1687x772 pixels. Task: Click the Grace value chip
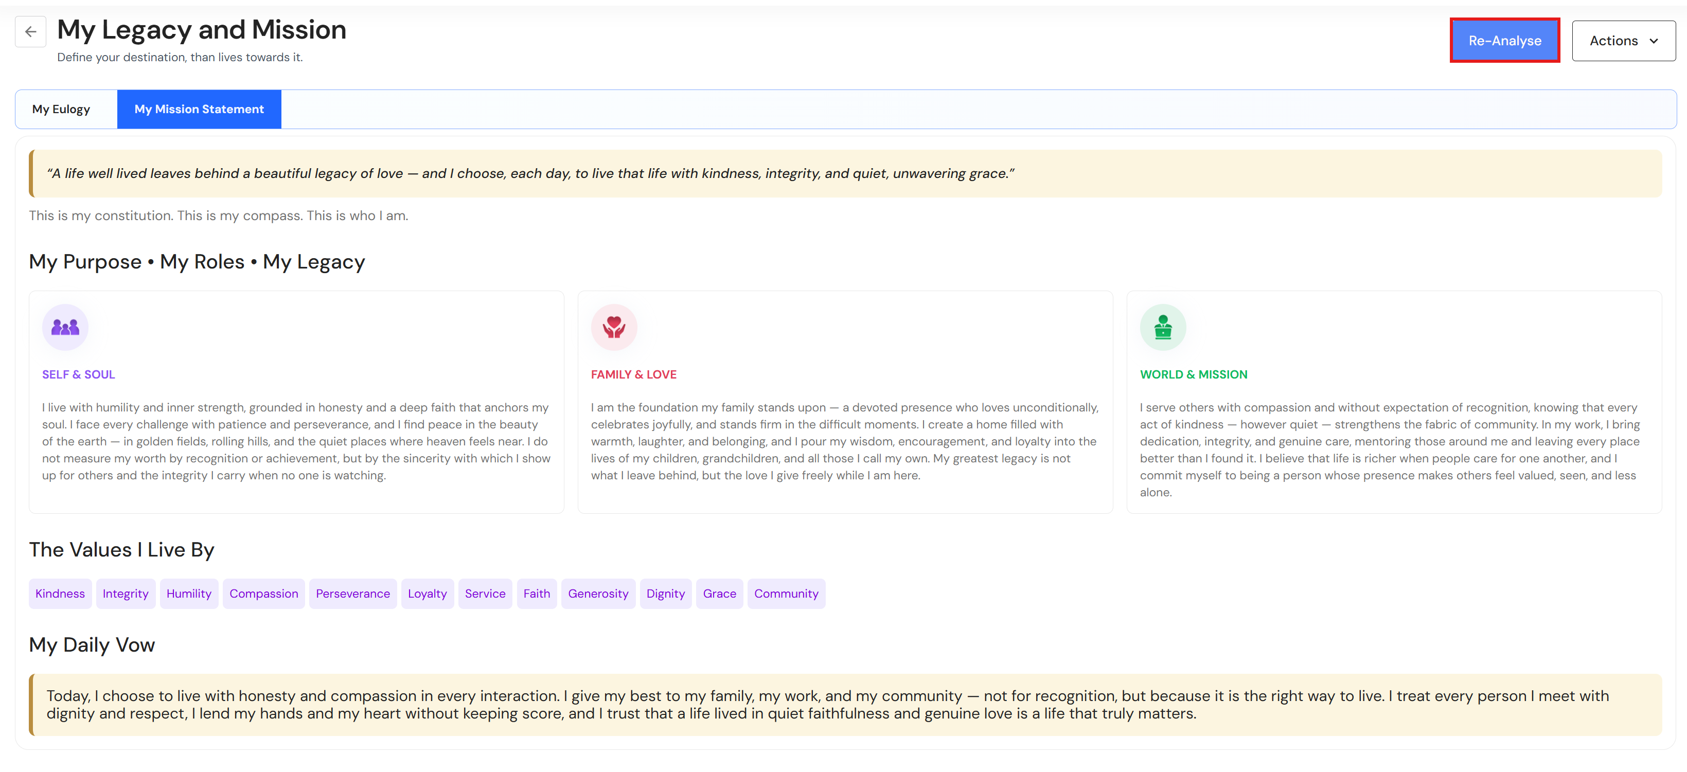(x=719, y=593)
